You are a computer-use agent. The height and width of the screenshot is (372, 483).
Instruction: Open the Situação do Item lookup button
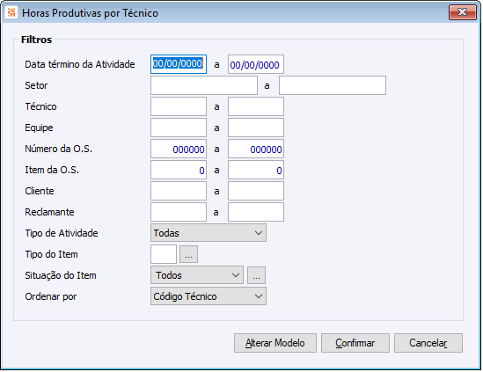click(256, 275)
